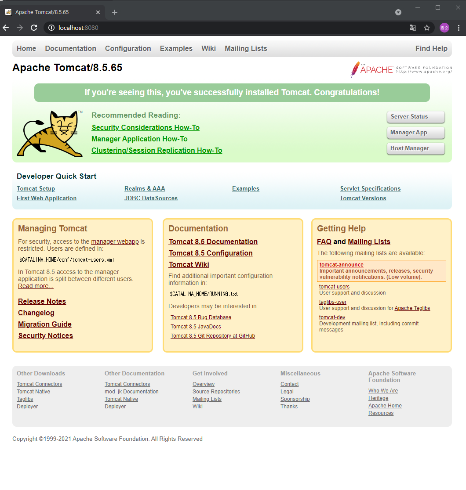This screenshot has height=490, width=466.
Task: Open the FAQ link in Getting Help
Action: [324, 241]
